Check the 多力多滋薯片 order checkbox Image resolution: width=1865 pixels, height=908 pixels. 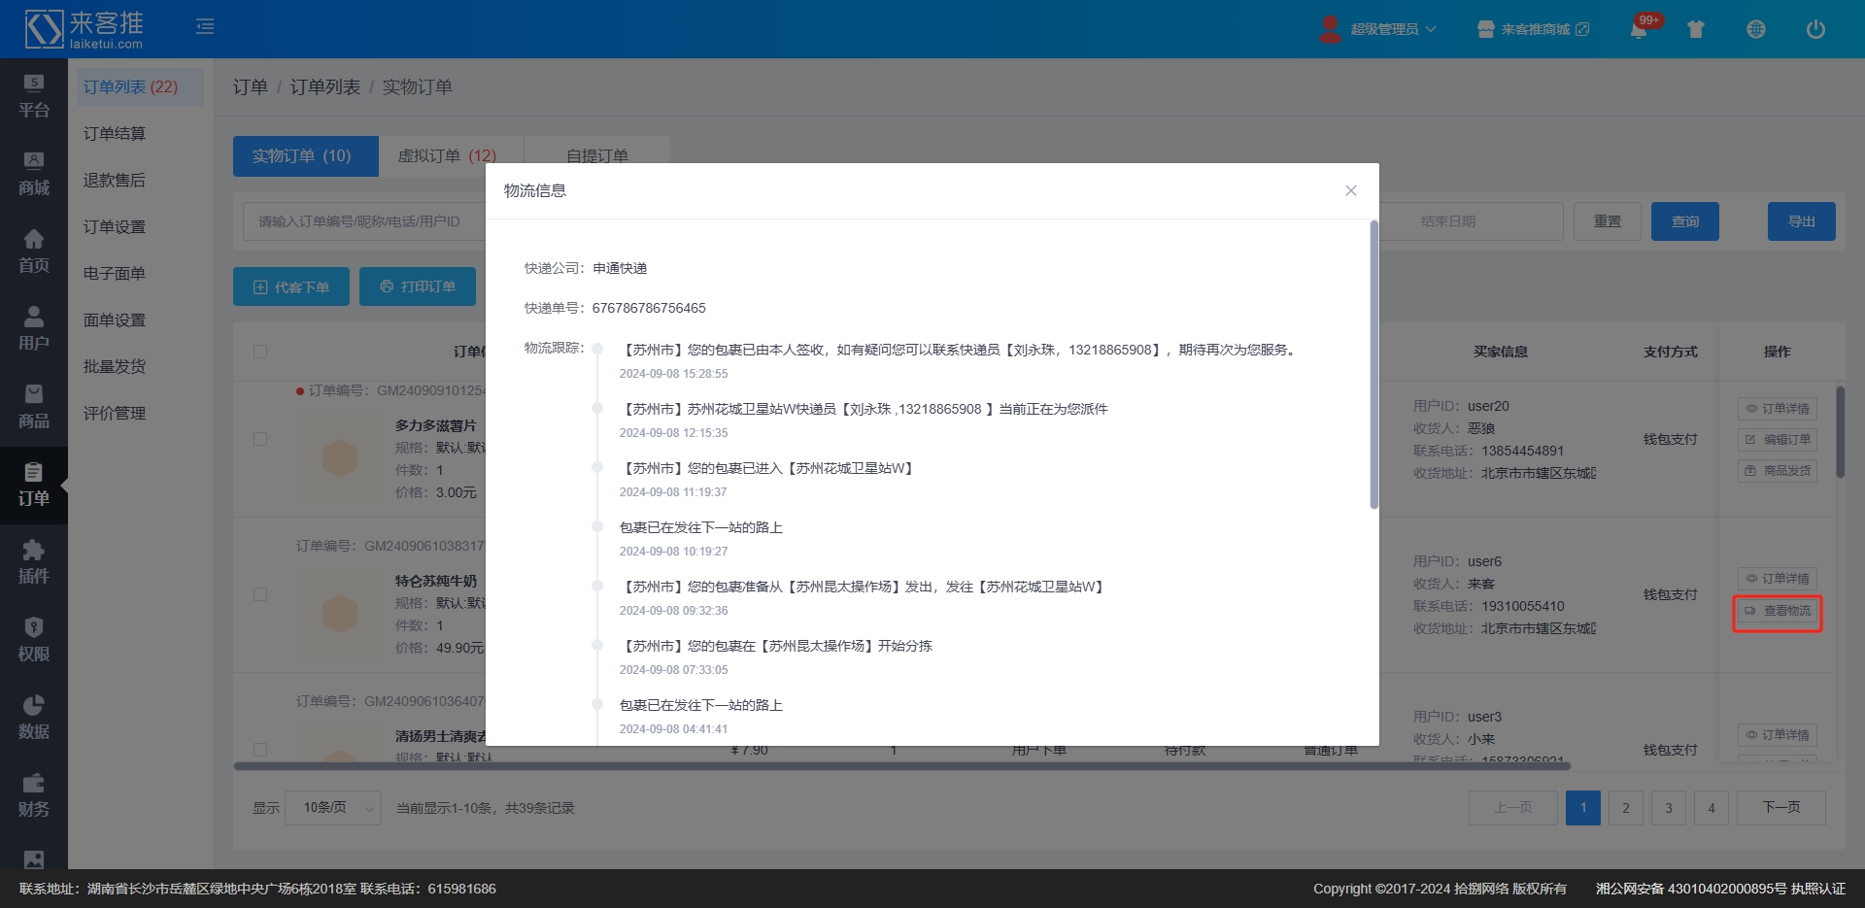(260, 439)
